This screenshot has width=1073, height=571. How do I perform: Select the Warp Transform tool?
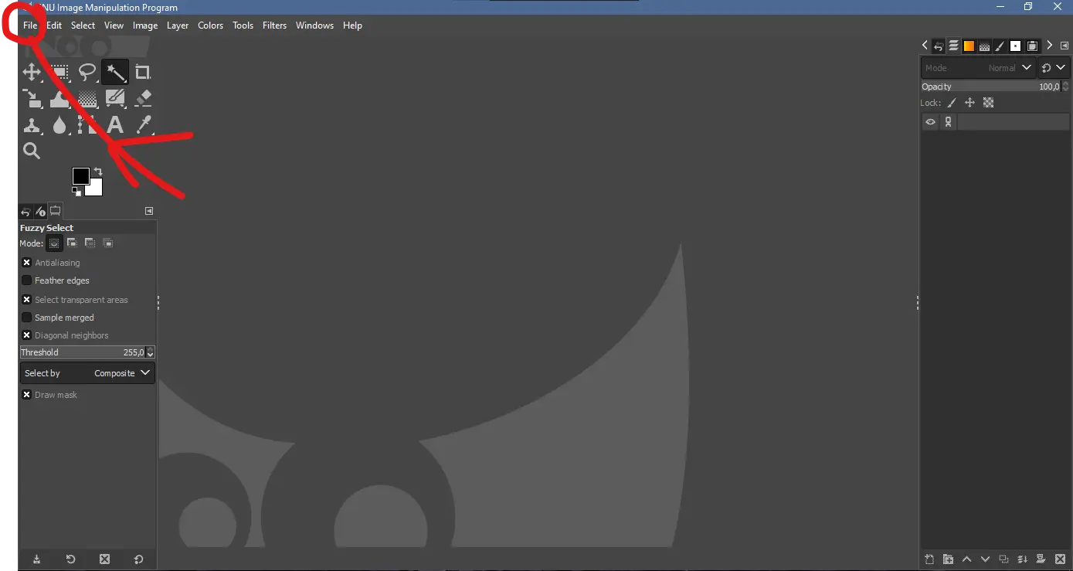click(x=59, y=98)
